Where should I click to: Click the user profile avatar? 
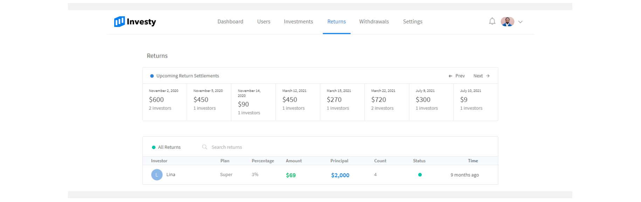point(507,22)
